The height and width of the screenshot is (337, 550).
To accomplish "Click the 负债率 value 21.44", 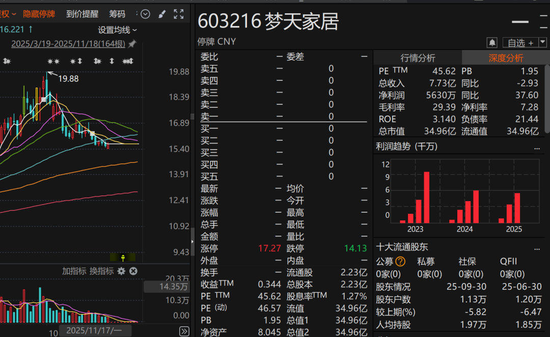I will (527, 119).
